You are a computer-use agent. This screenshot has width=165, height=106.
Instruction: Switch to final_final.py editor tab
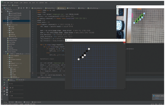[x=72, y=8]
